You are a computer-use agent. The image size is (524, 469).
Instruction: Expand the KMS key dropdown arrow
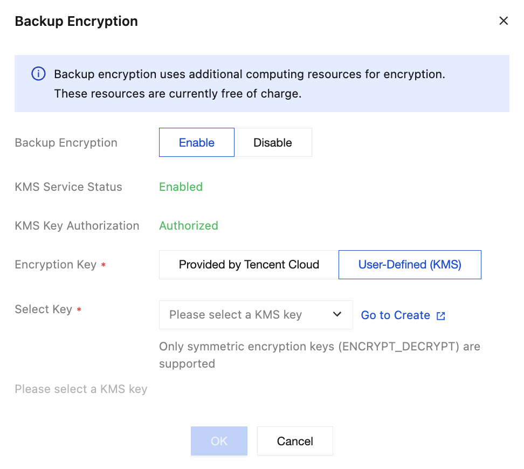pyautogui.click(x=337, y=314)
